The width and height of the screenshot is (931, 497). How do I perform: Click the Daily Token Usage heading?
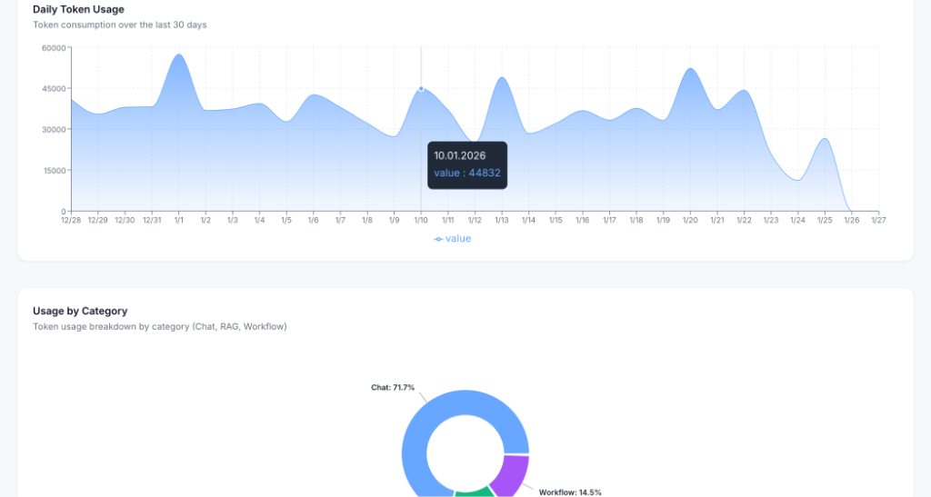78,9
